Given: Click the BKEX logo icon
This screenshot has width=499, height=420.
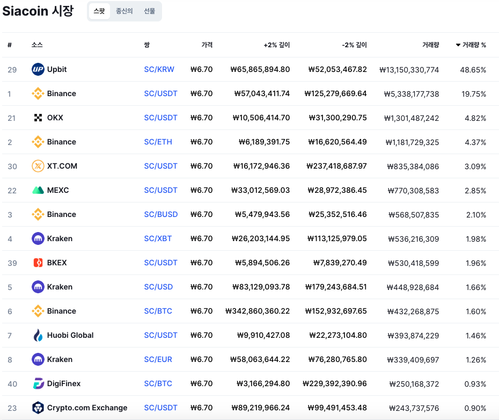Looking at the screenshot, I should click(38, 263).
